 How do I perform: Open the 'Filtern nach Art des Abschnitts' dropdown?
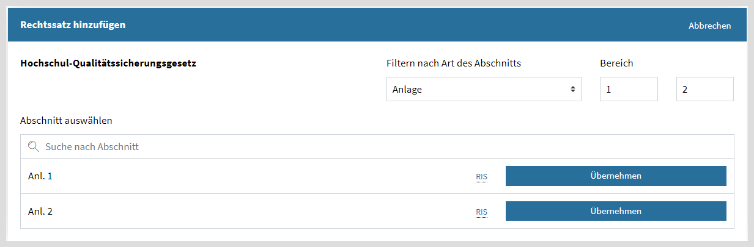(484, 89)
